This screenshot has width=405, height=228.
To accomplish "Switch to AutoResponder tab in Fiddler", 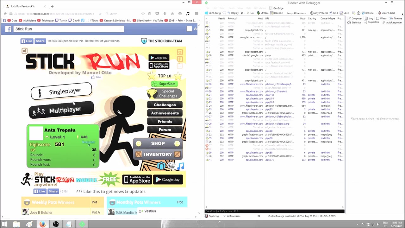I will 392,22.
